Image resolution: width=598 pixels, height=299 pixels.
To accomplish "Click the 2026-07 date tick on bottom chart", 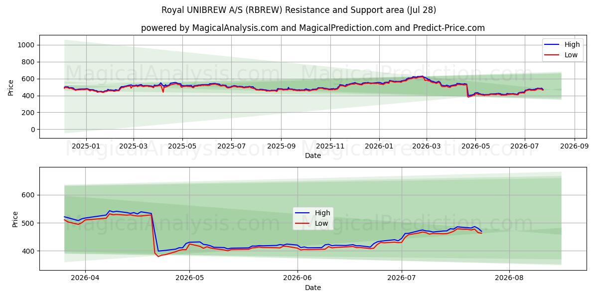I will click(402, 279).
